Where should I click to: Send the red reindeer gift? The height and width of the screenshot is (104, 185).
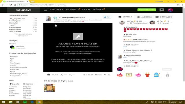coord(147,75)
